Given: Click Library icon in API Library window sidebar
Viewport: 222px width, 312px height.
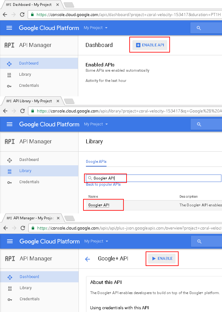Looking at the screenshot, I should pos(10,171).
